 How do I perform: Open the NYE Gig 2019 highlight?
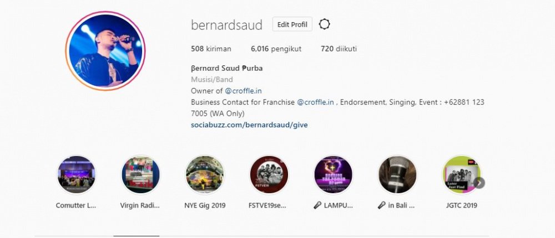coord(205,175)
